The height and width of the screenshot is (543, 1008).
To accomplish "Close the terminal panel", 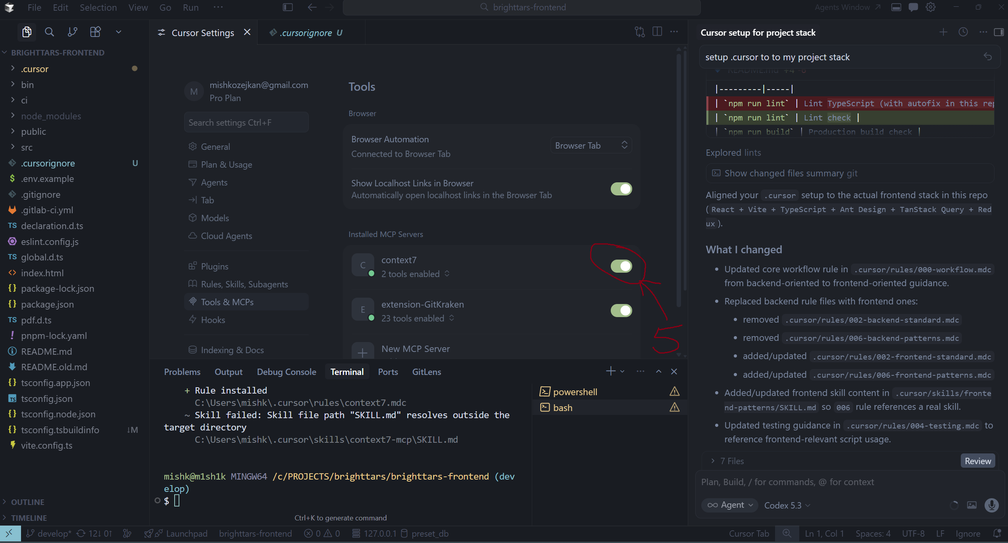I will point(674,371).
